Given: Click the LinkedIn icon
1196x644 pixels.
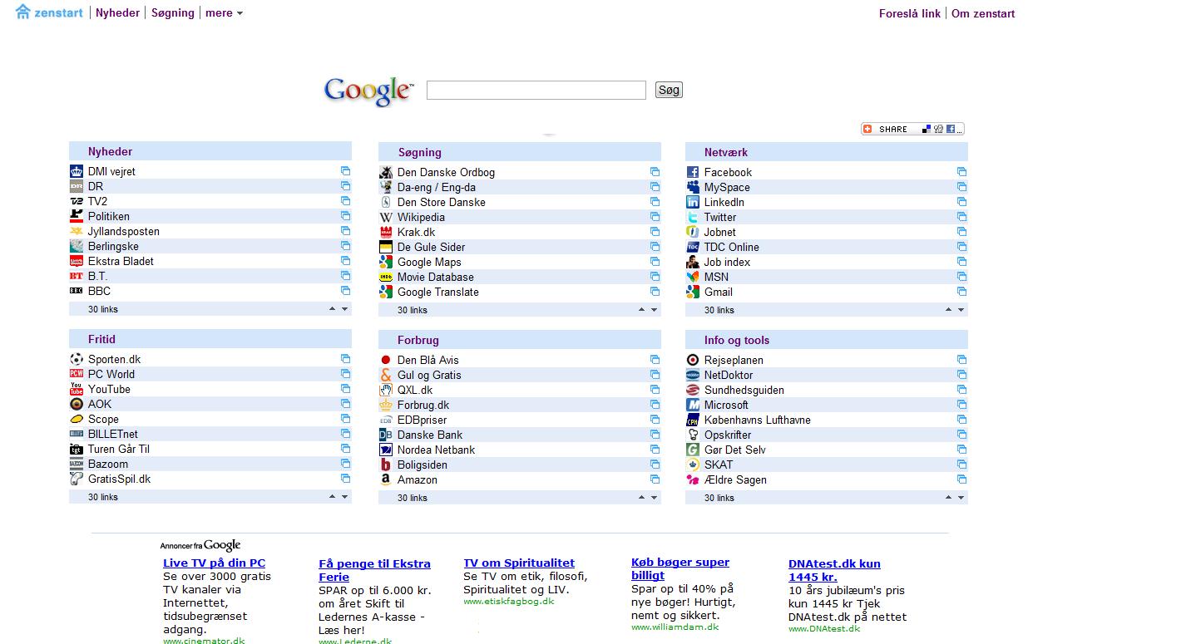Looking at the screenshot, I should click(693, 202).
